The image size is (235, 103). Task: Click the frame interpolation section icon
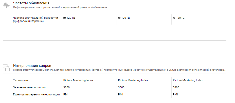point(6,67)
